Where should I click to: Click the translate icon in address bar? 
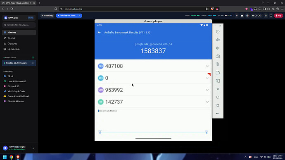point(207,9)
